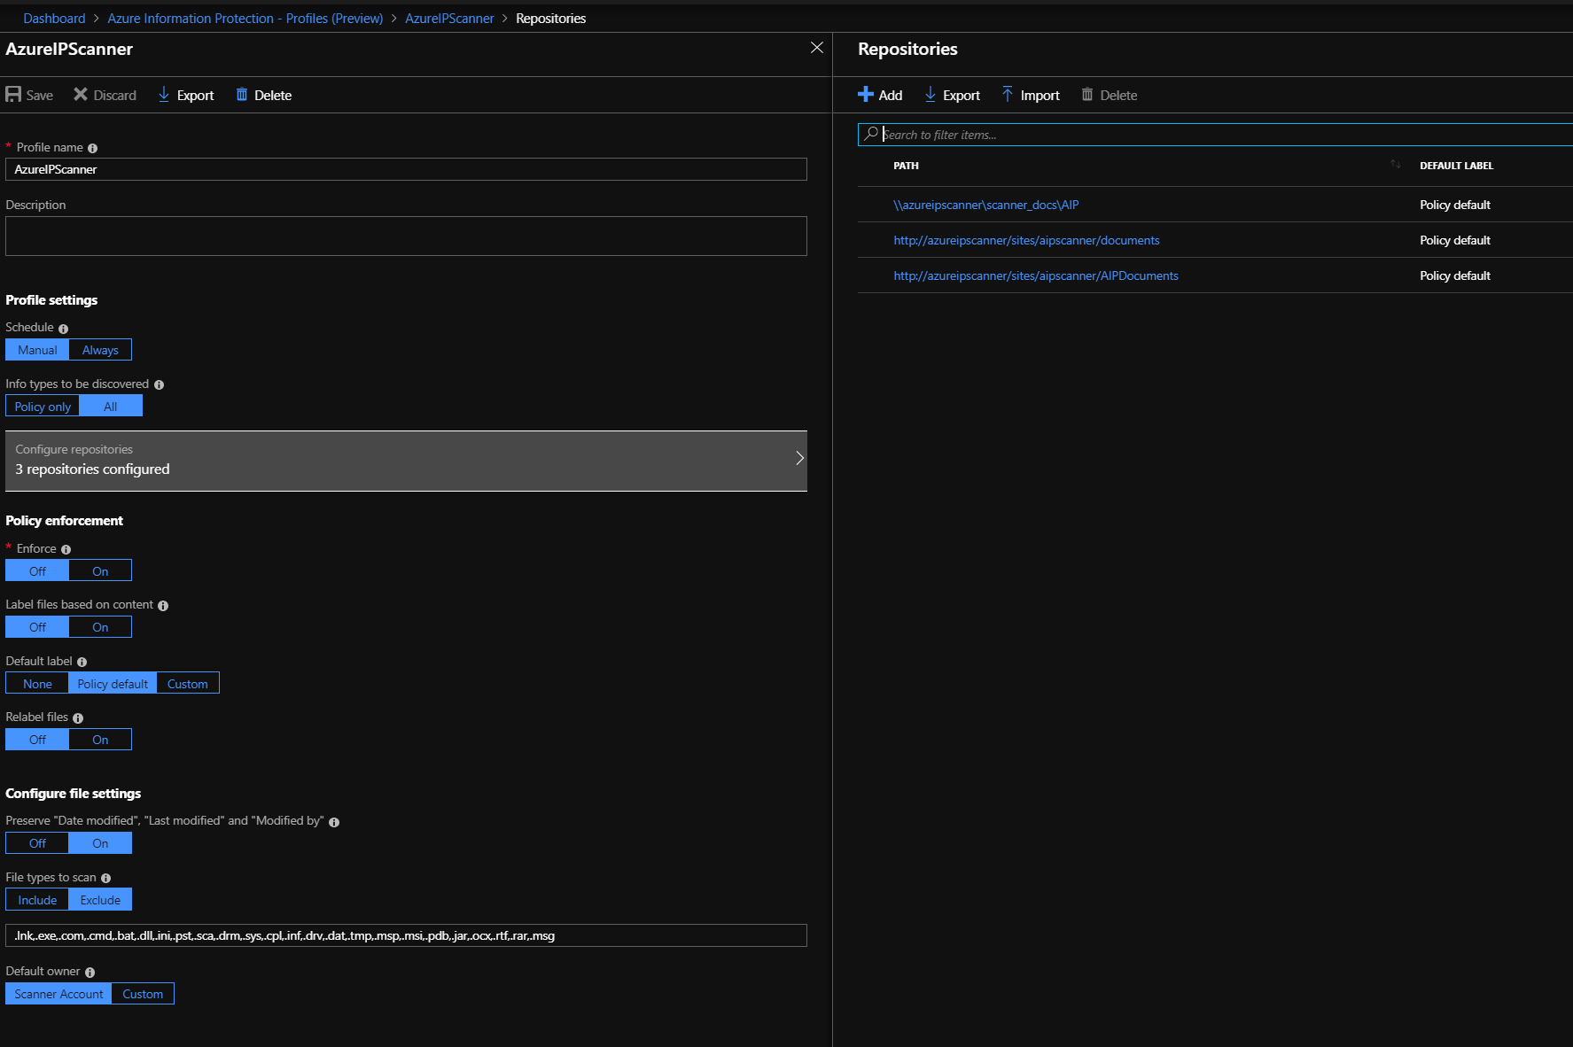
Task: Add a new repository
Action: (880, 95)
